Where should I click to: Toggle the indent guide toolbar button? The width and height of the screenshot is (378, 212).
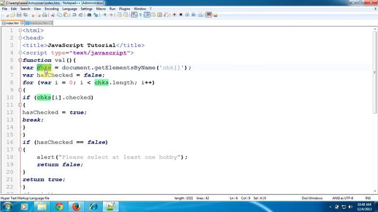click(147, 15)
